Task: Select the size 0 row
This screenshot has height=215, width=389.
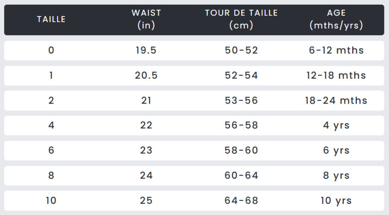Action: tap(194, 51)
